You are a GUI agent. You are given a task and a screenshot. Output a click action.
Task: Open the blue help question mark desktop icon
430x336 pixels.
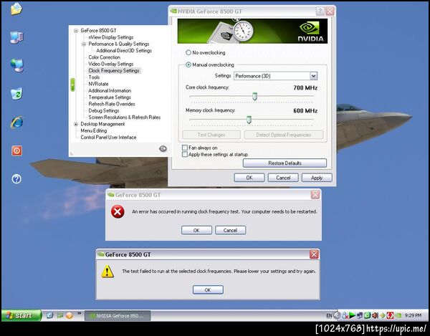(x=16, y=179)
